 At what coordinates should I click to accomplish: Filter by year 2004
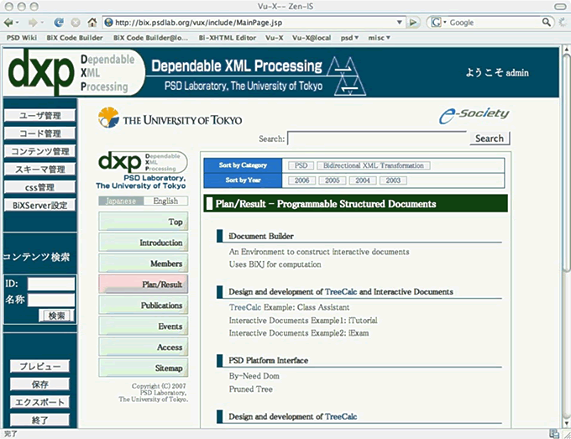point(363,180)
